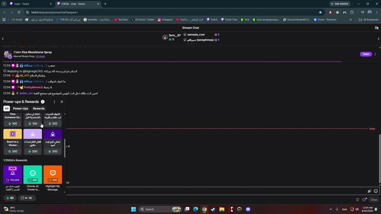This screenshot has height=214, width=381.
Task: Open the Kick bookmark
Action: point(245,20)
